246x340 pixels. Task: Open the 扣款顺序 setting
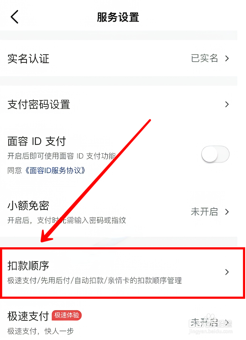tap(122, 273)
